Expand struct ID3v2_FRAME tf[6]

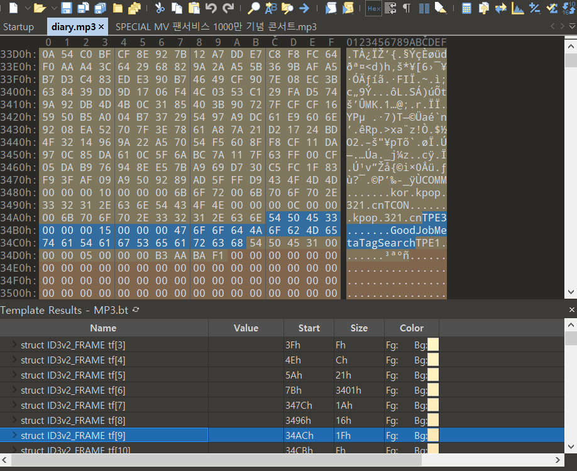click(14, 390)
